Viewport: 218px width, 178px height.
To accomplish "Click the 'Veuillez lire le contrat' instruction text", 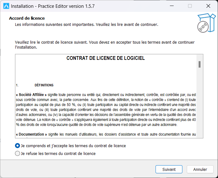I will (x=105, y=45).
